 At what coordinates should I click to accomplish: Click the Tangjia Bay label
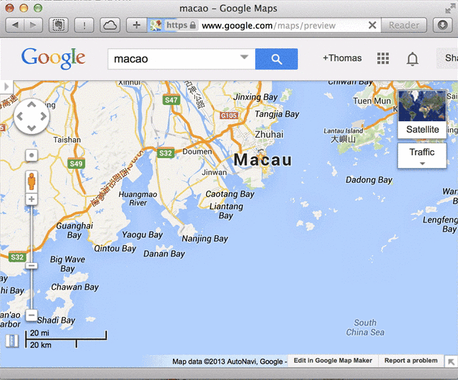pyautogui.click(x=277, y=114)
